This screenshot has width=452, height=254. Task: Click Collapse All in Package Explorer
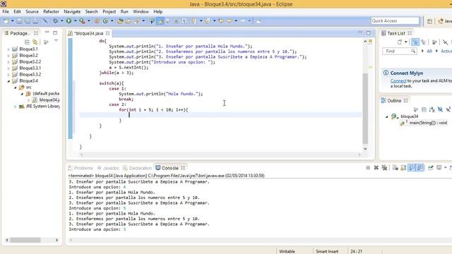(27, 42)
